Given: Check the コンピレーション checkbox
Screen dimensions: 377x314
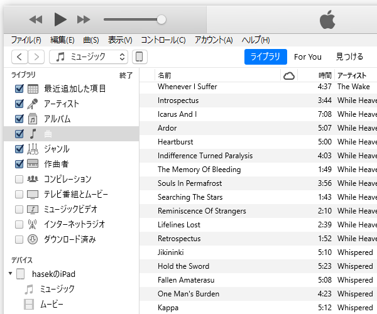Looking at the screenshot, I should (19, 179).
